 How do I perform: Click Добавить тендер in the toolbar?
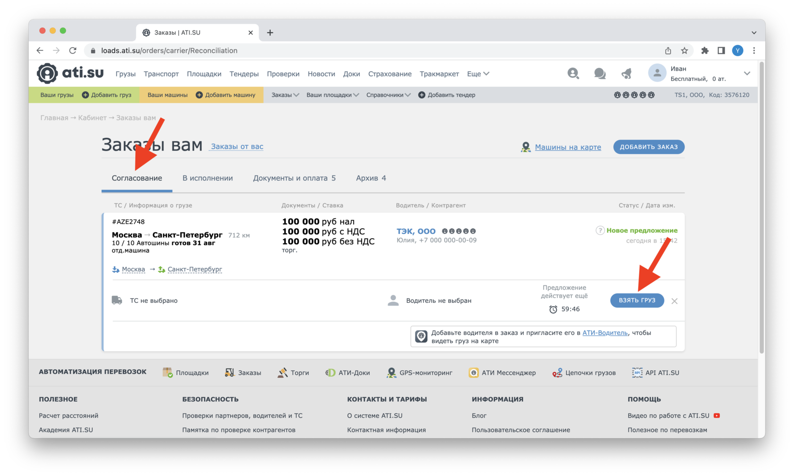point(447,95)
